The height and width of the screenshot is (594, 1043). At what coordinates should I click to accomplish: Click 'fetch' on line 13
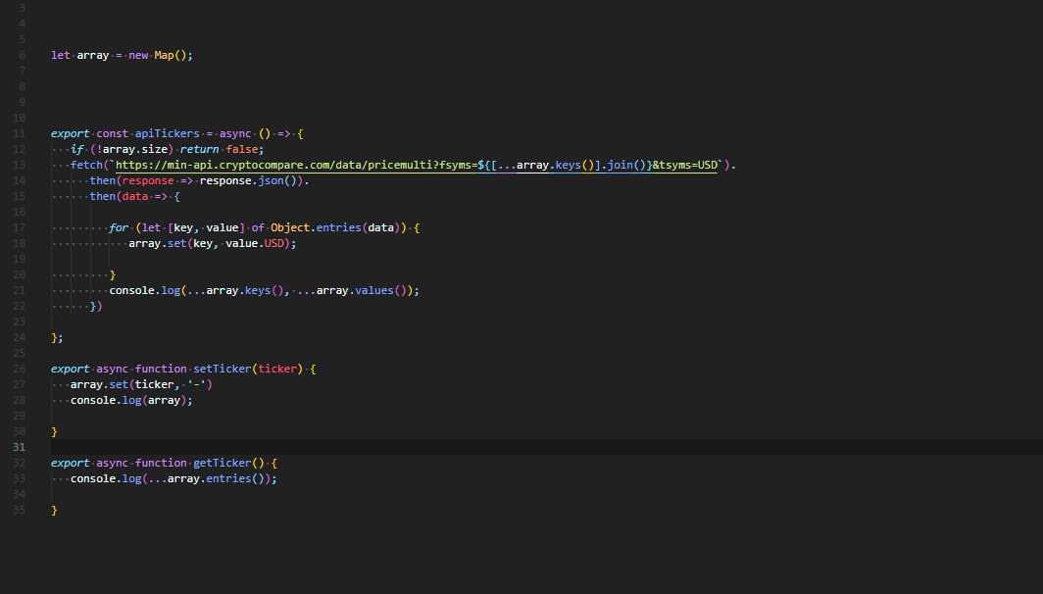point(86,165)
